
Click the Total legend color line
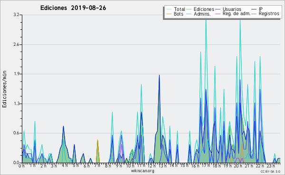169,9
